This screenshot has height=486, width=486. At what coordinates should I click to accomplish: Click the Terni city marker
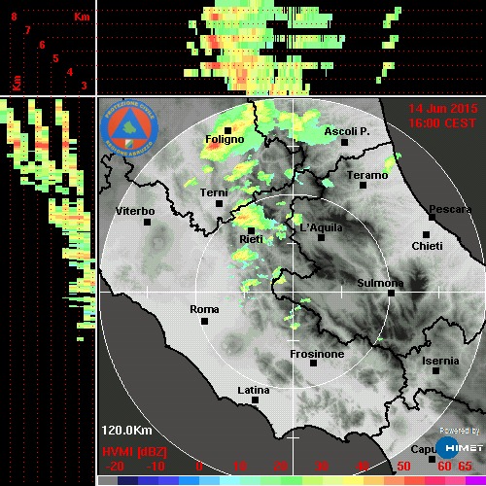pyautogui.click(x=220, y=204)
